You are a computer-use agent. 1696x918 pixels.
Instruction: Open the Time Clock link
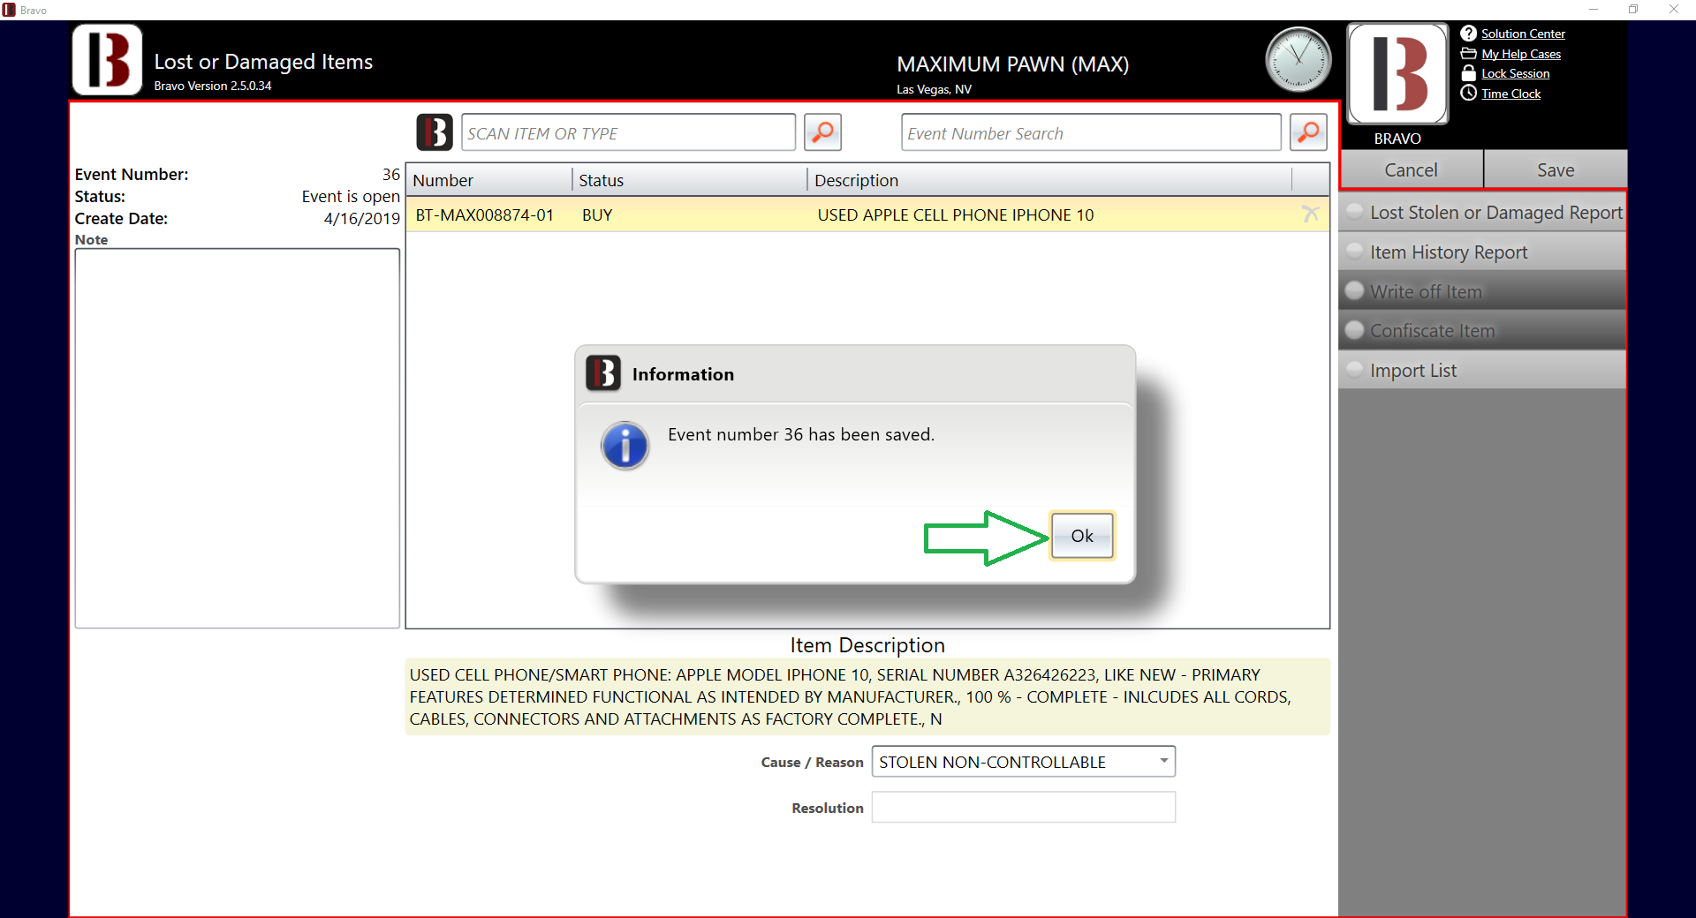(1510, 94)
